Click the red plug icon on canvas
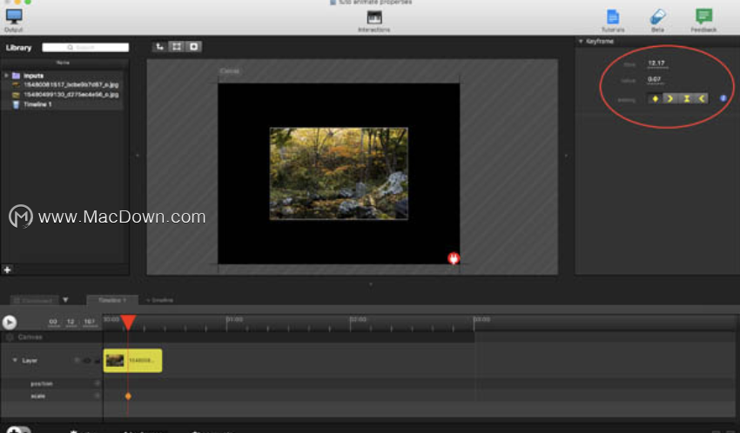The height and width of the screenshot is (433, 740). pyautogui.click(x=454, y=258)
